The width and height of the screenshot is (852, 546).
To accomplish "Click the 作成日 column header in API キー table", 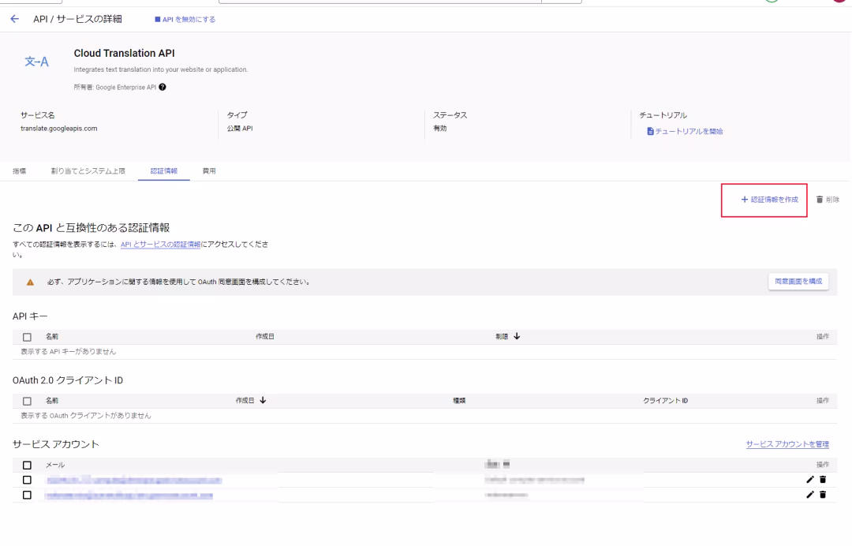I will (265, 337).
